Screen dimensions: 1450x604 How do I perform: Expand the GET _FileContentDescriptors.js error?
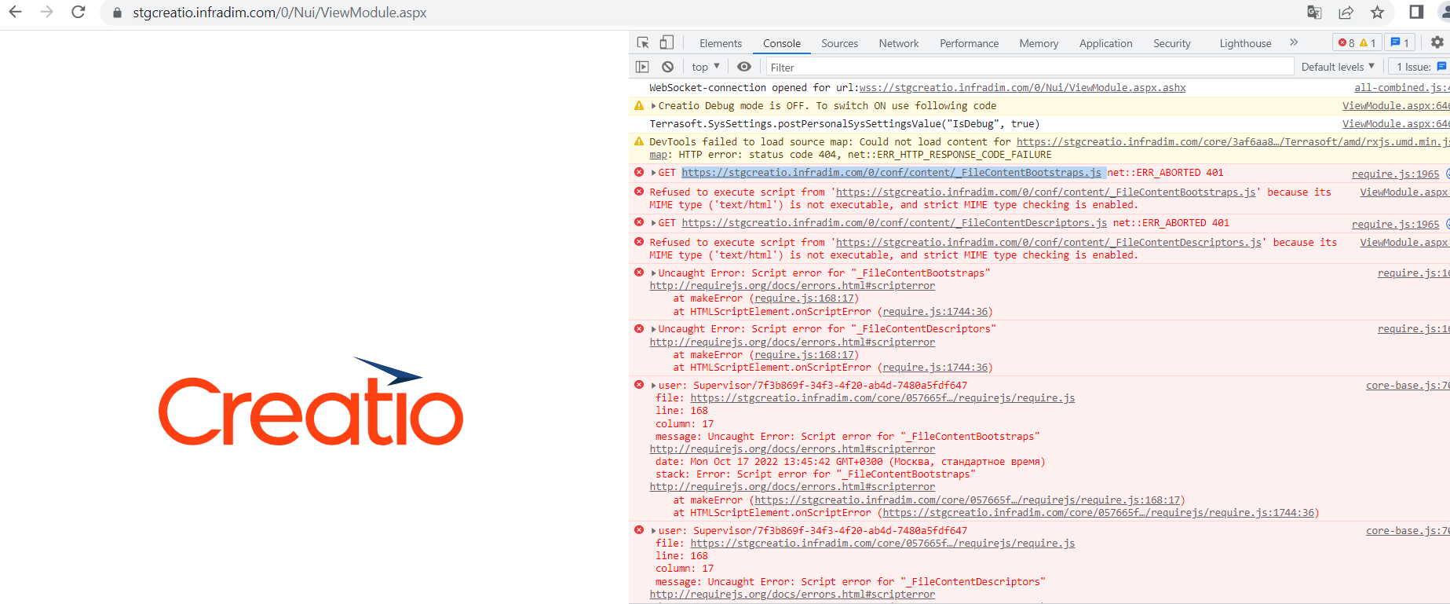[x=653, y=223]
